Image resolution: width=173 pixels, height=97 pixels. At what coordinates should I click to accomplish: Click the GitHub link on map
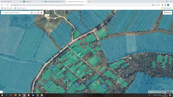169,92
